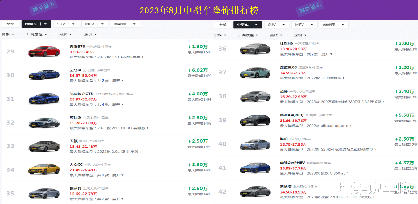Image resolution: width=418 pixels, height=204 pixels.
Task: Open the 凯迪拉克CT5 title link
Action: click(x=81, y=94)
